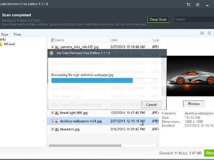Uncheck forest-light-900.jpg checkbox

click(52, 113)
